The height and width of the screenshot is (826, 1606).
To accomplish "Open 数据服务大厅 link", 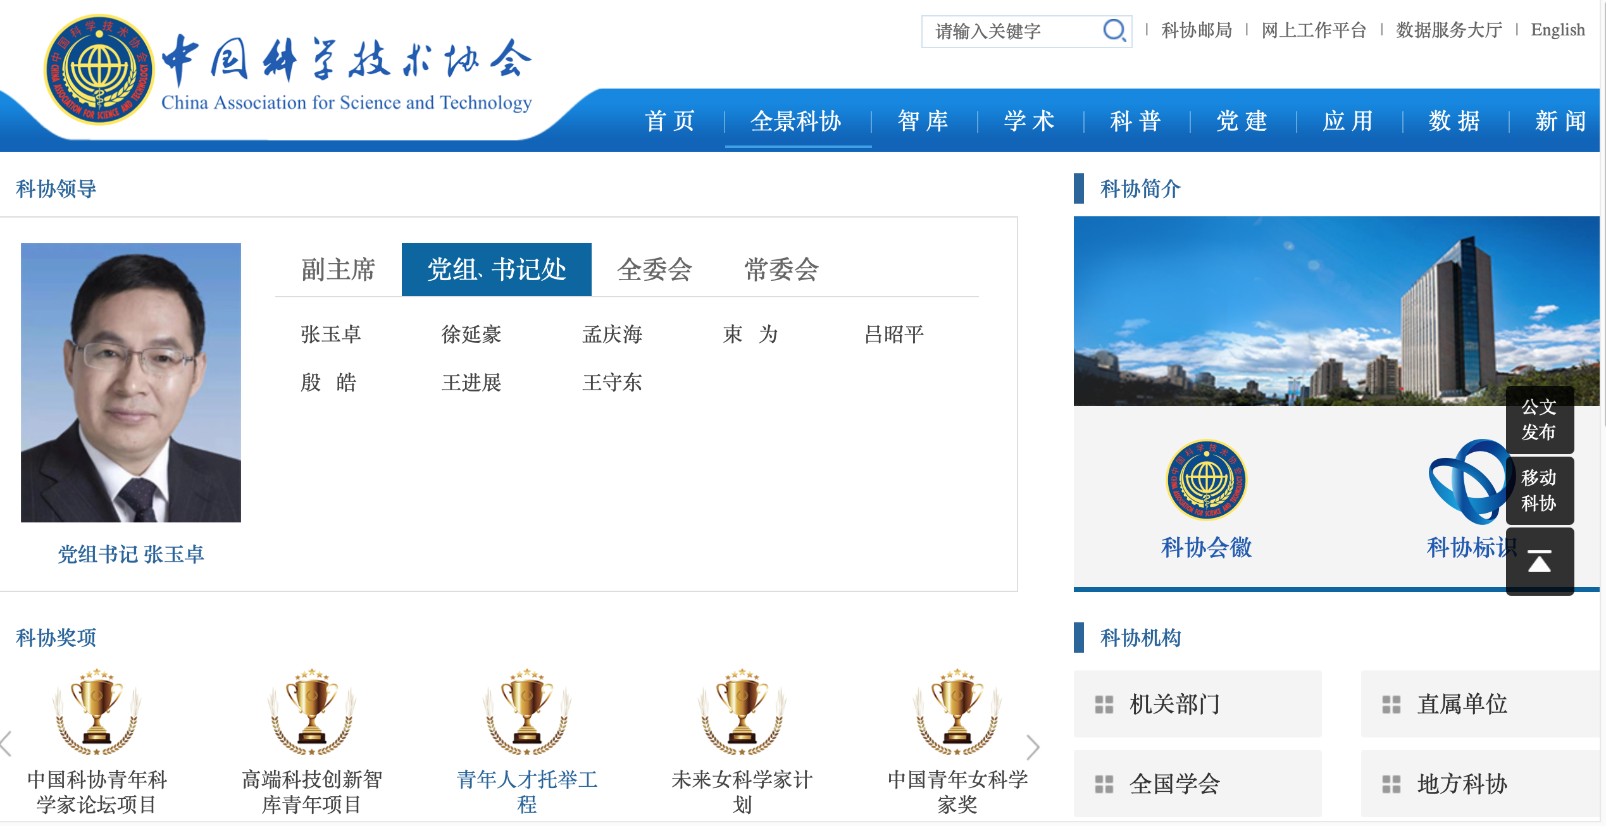I will 1449,30.
